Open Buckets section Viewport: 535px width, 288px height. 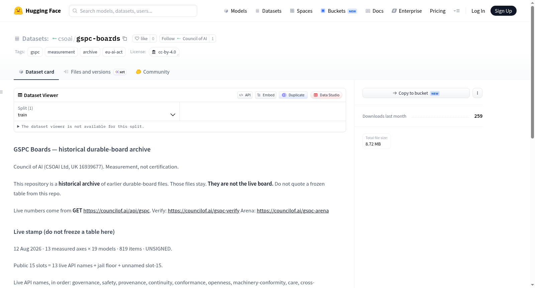pyautogui.click(x=339, y=11)
